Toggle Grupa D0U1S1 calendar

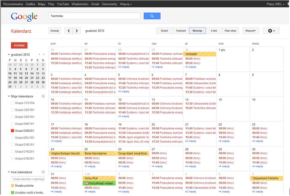(x=13, y=138)
